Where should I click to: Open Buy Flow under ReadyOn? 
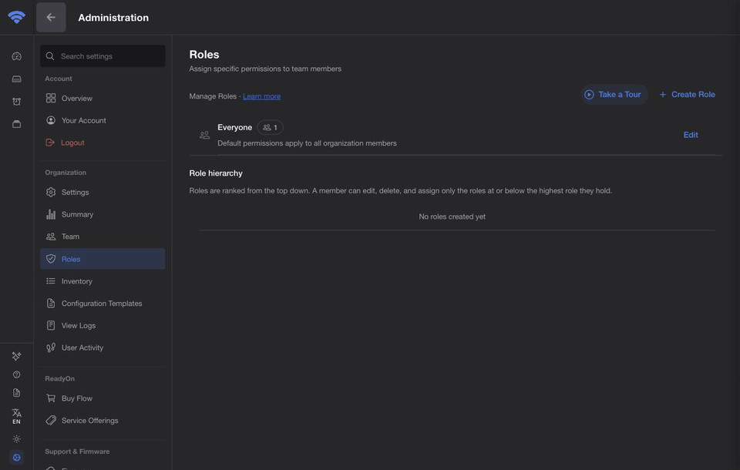[x=103, y=398]
